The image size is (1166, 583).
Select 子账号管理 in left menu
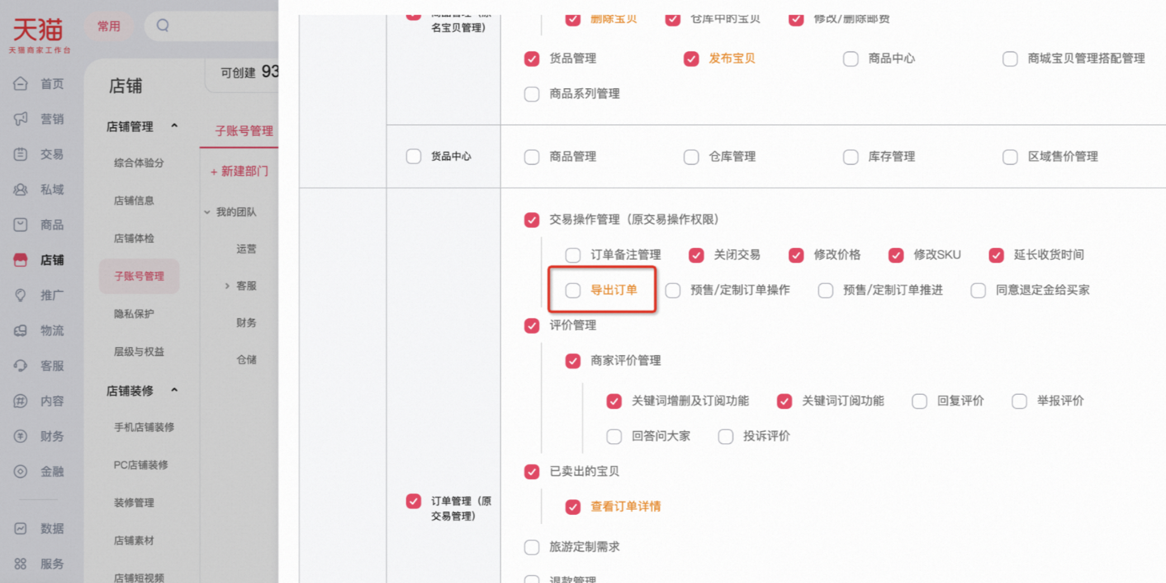click(139, 276)
